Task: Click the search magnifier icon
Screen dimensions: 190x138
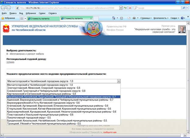Action: click(x=184, y=8)
